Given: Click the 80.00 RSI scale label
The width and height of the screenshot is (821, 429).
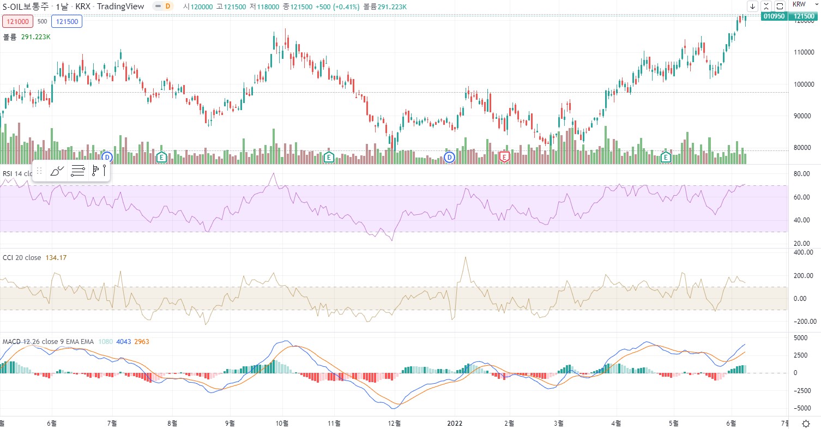Looking at the screenshot, I should pos(801,174).
